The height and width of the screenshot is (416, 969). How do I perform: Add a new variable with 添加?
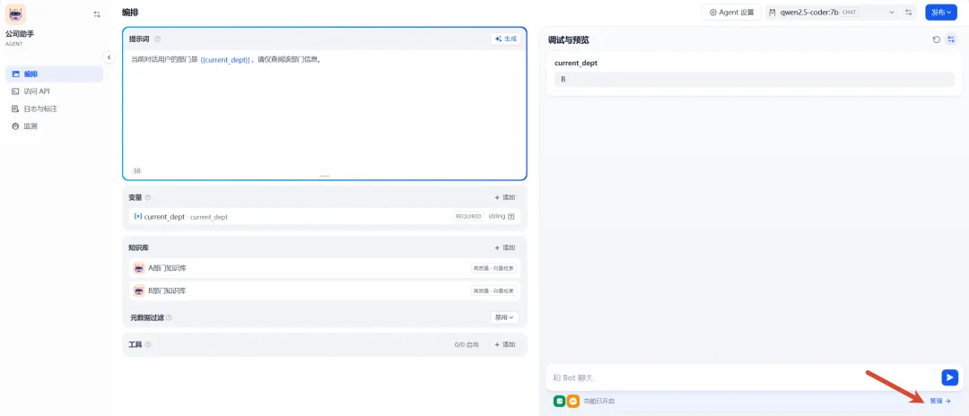click(x=505, y=197)
